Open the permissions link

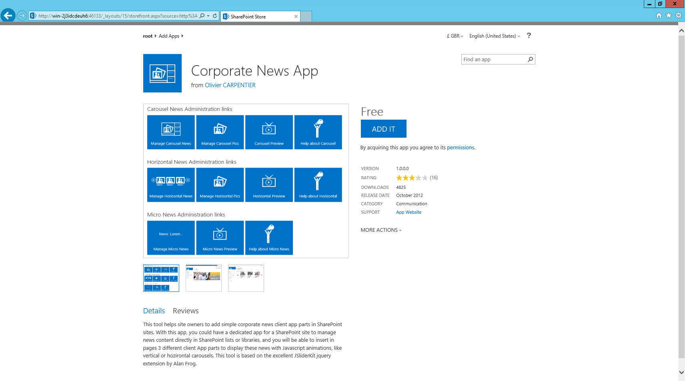[x=461, y=148]
